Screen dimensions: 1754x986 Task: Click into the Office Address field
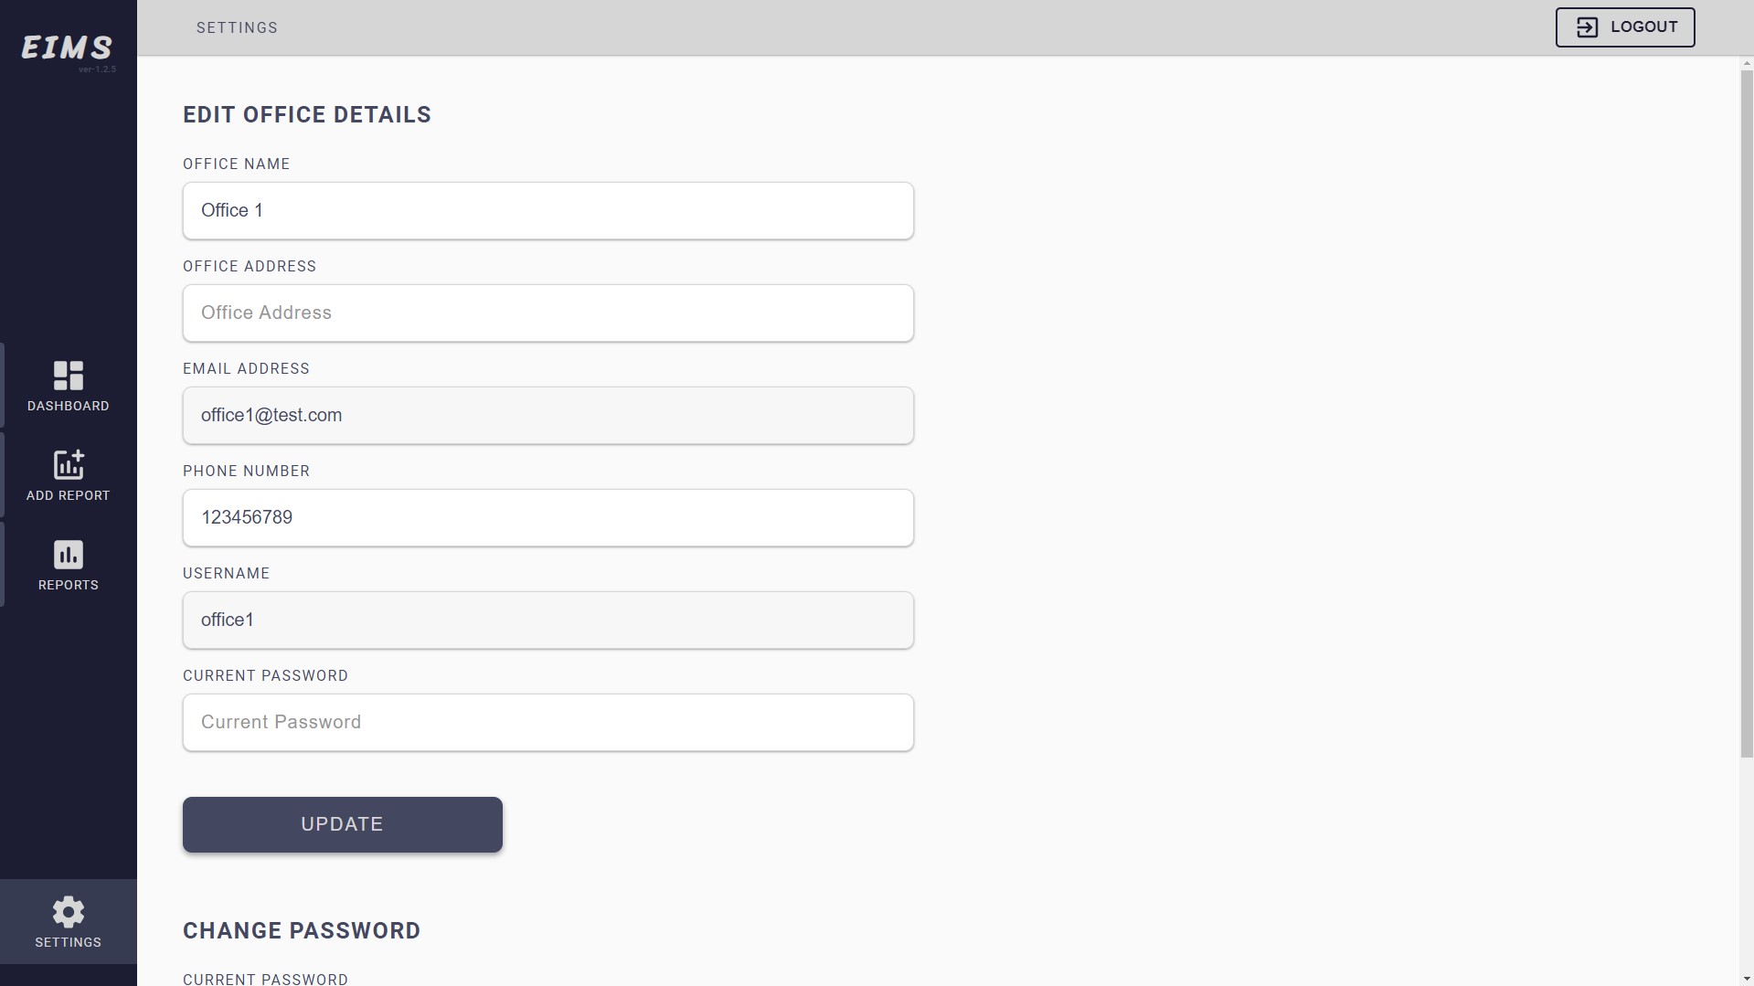547,313
